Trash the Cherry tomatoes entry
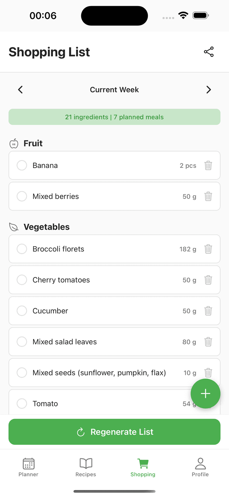The image size is (229, 497). 208,280
